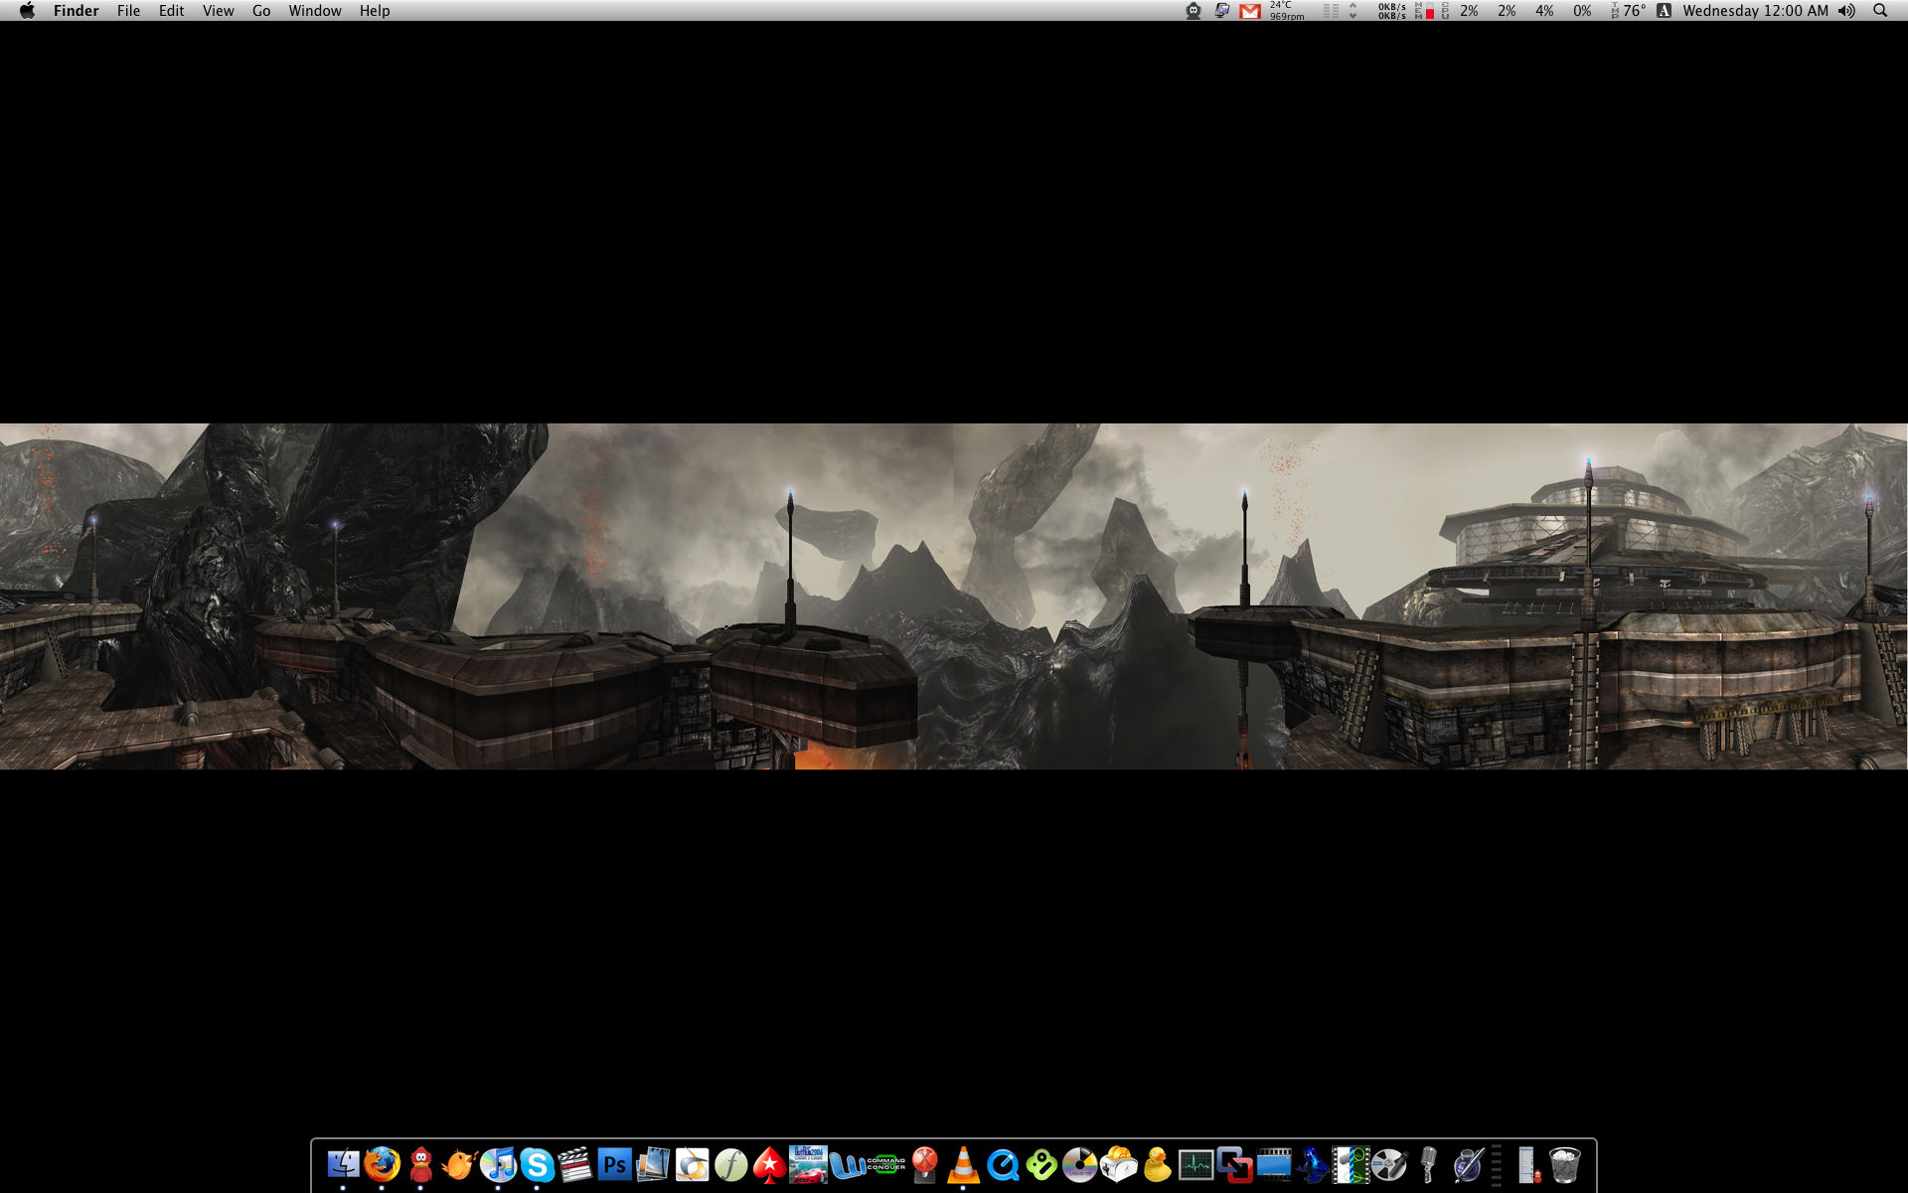
Task: Click the Gmail notifier menu bar icon
Action: [x=1250, y=11]
